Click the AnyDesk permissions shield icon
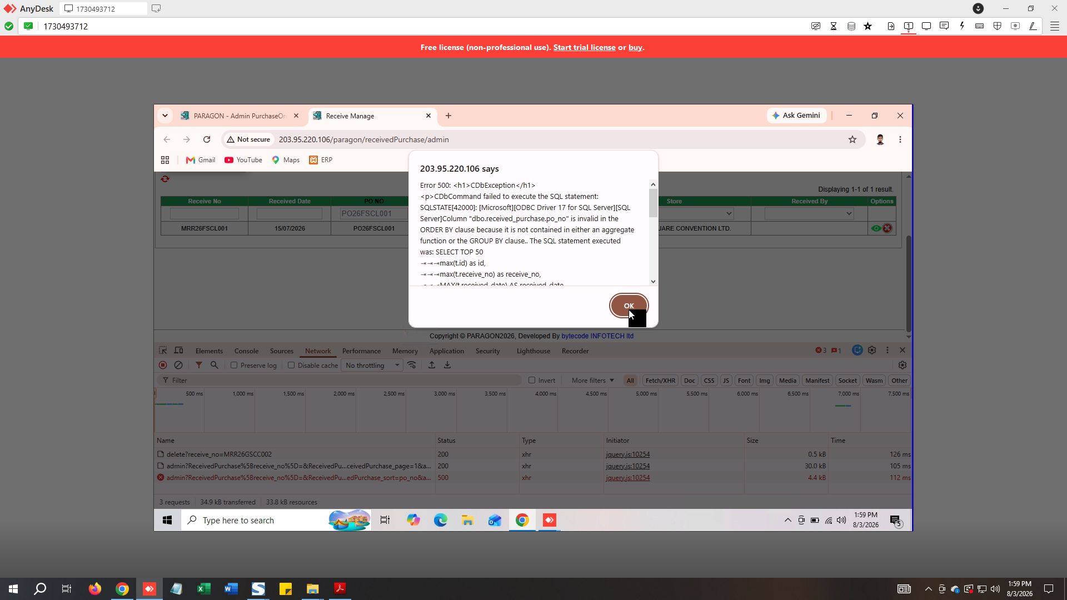Screen dimensions: 1067x600 click(x=998, y=26)
